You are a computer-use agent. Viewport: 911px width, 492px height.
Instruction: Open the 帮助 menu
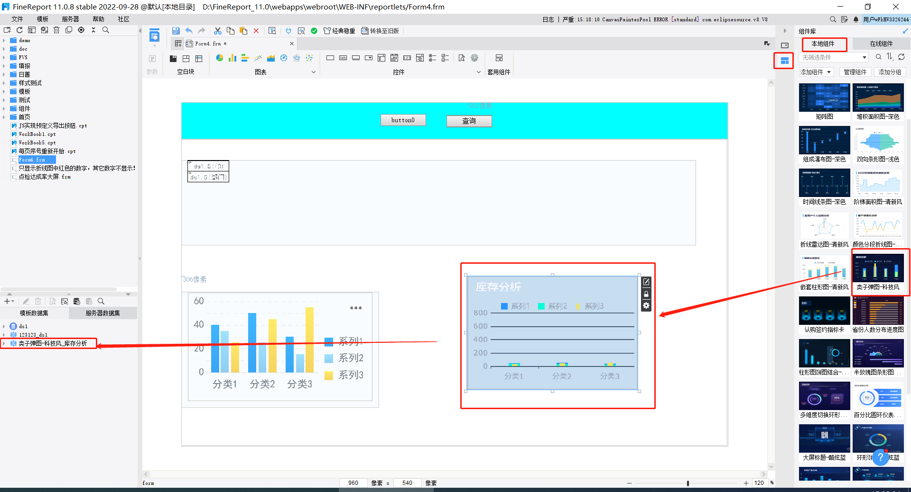(98, 19)
